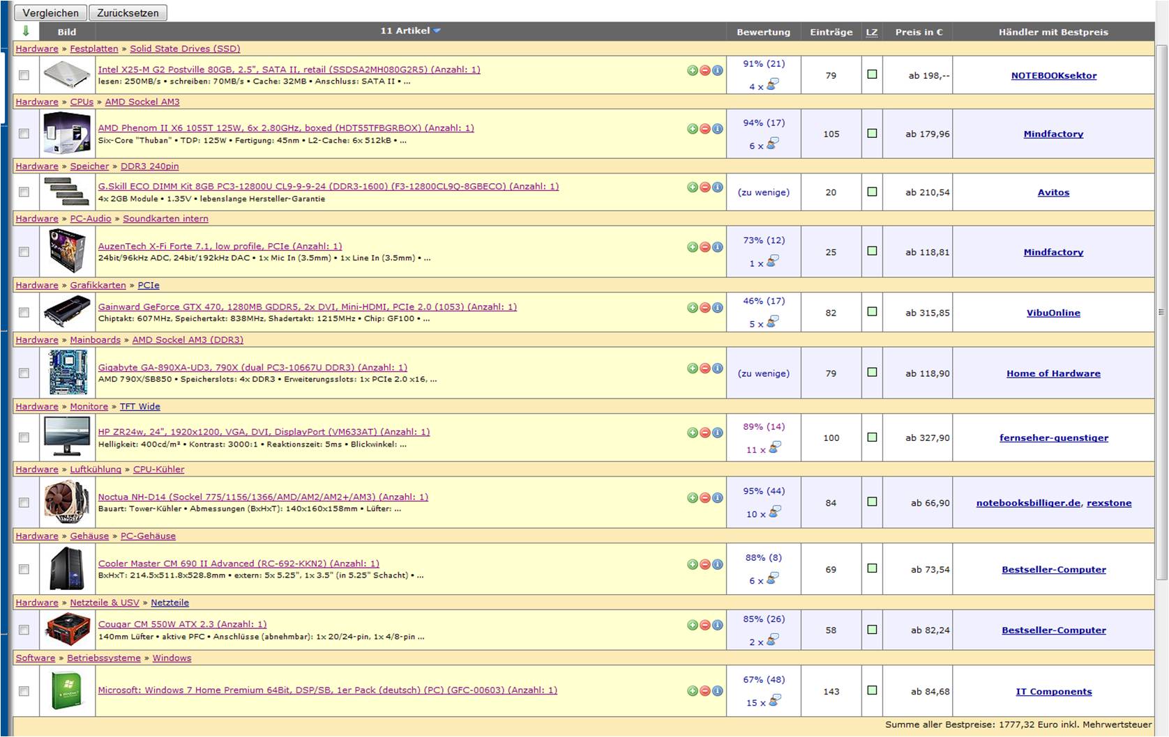
Task: Click the green plus icon for AMD Phenom II X6
Action: pos(692,129)
